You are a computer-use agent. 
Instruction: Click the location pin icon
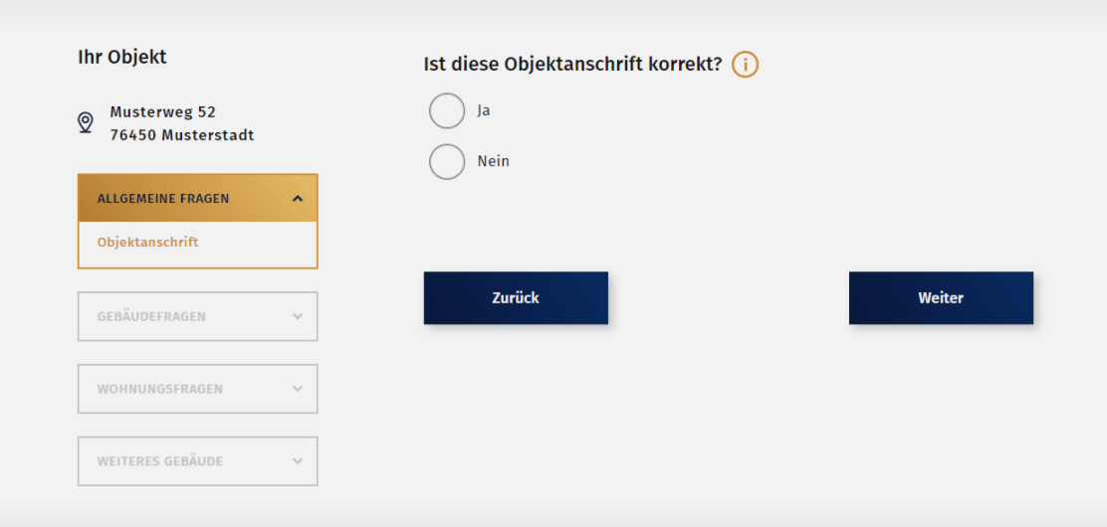coord(86,122)
